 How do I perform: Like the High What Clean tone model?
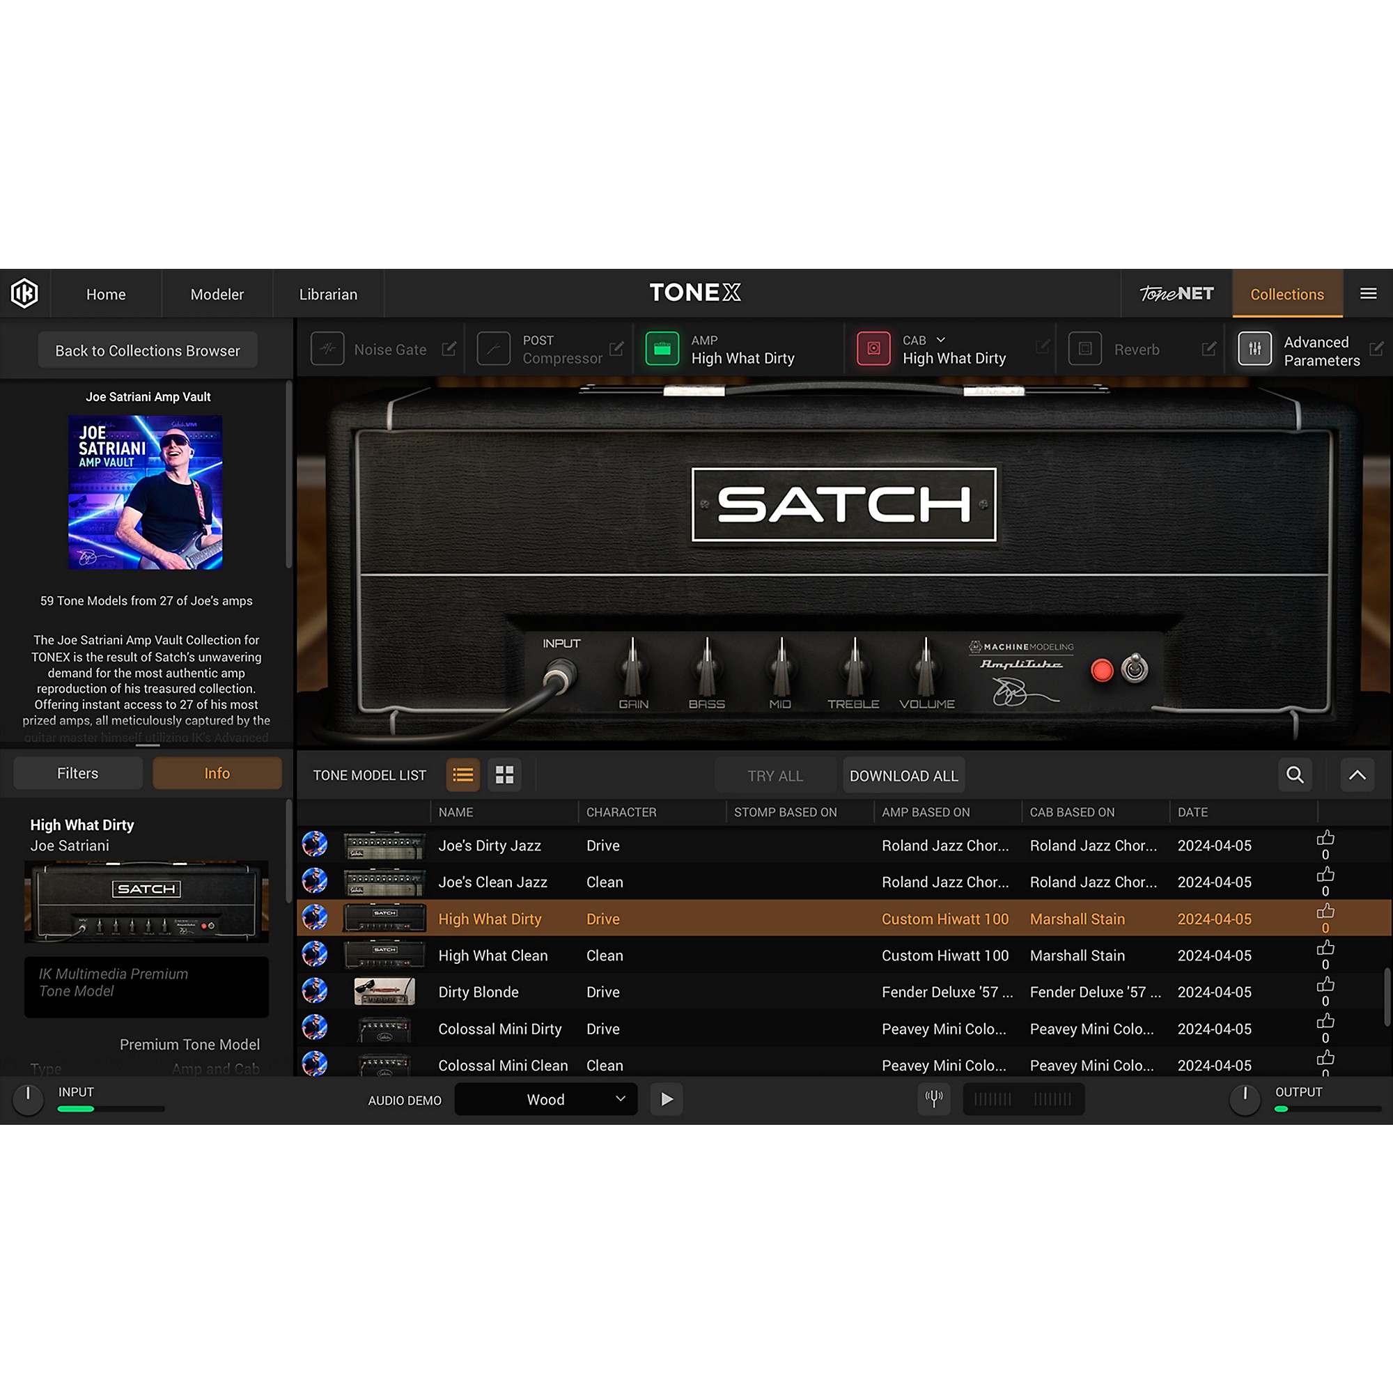point(1325,947)
